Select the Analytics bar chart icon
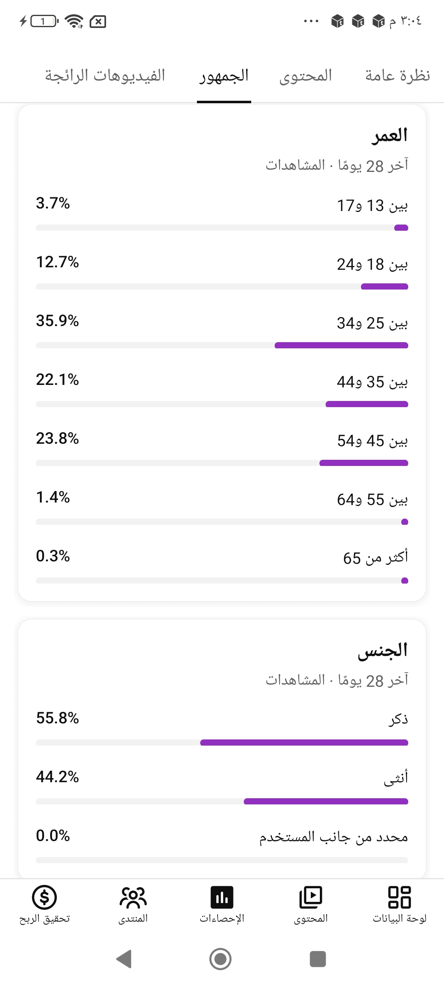Image resolution: width=444 pixels, height=987 pixels. point(222,897)
